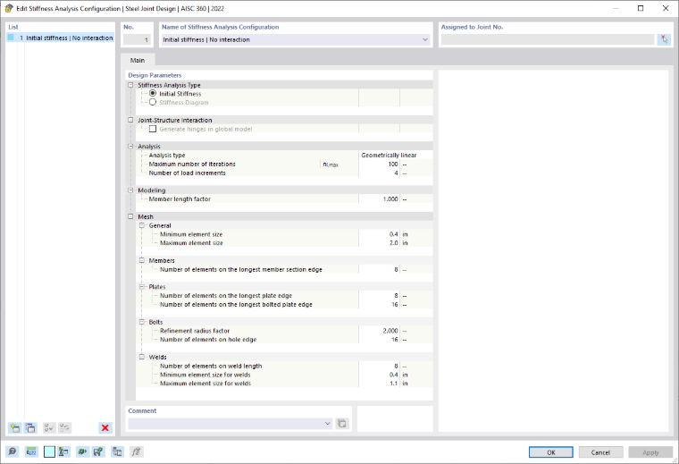Collapse the Joint-Structure Interaction section

pos(130,120)
